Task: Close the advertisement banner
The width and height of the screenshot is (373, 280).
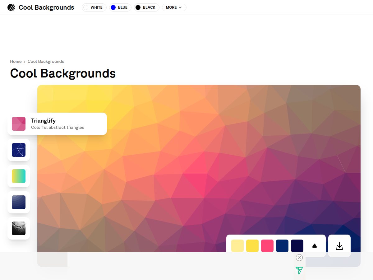Action: [299, 258]
